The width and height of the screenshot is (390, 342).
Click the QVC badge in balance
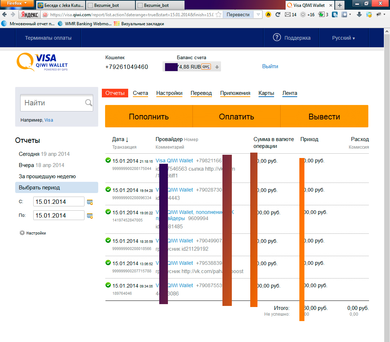tap(206, 67)
